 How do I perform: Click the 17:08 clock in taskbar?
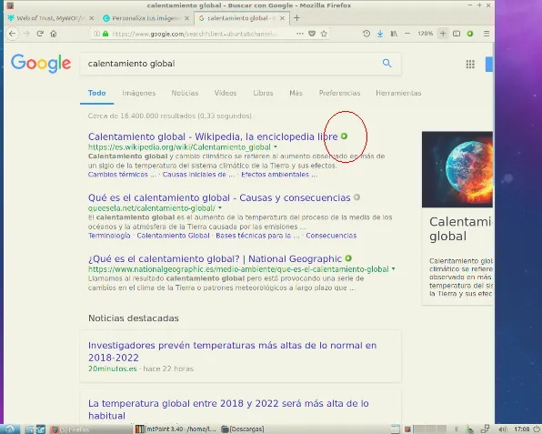522,429
